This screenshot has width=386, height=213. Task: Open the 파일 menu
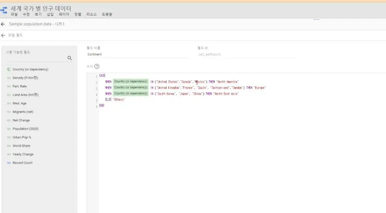coord(14,14)
